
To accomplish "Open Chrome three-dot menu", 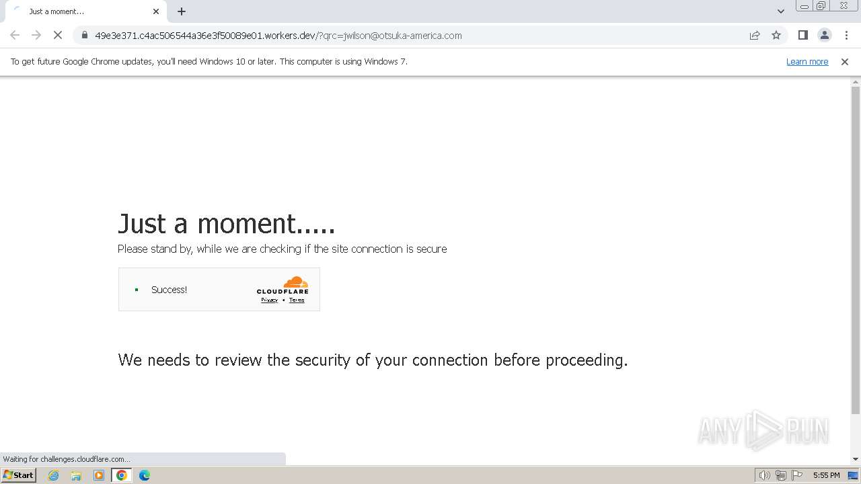I will click(x=846, y=35).
